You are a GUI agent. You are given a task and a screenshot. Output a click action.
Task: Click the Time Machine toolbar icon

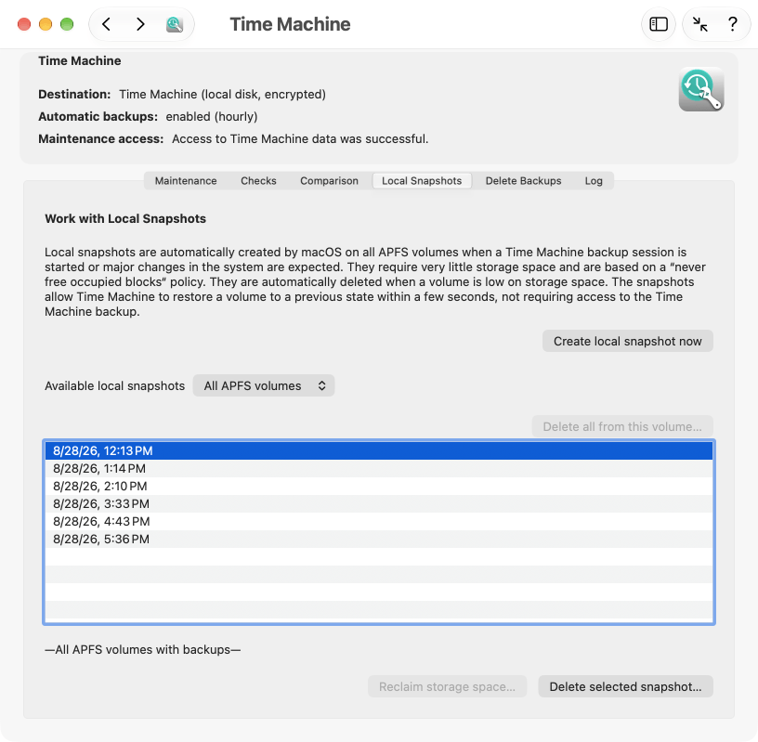click(175, 24)
